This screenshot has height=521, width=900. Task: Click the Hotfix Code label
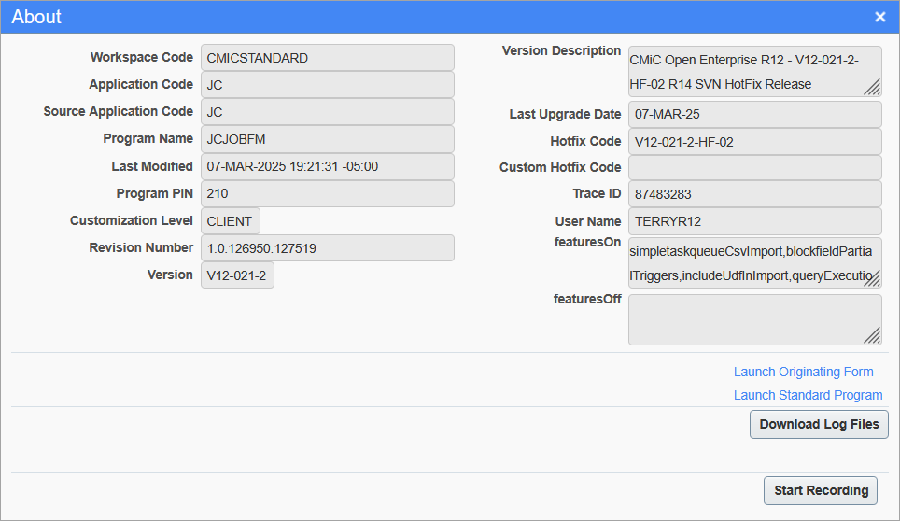[x=585, y=141]
